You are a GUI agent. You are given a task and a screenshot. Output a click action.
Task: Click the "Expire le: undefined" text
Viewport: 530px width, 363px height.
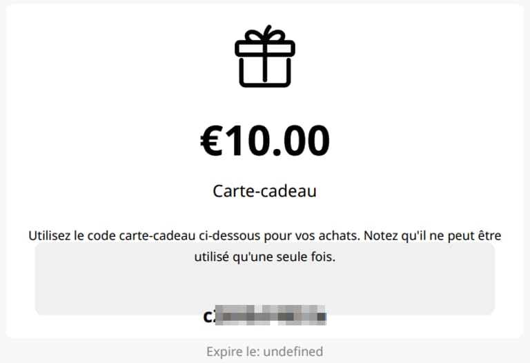pyautogui.click(x=265, y=351)
